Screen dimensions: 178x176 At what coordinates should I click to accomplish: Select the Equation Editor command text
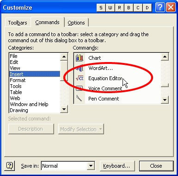[105, 78]
